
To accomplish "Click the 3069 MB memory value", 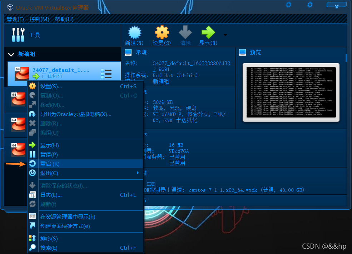I will point(163,102).
